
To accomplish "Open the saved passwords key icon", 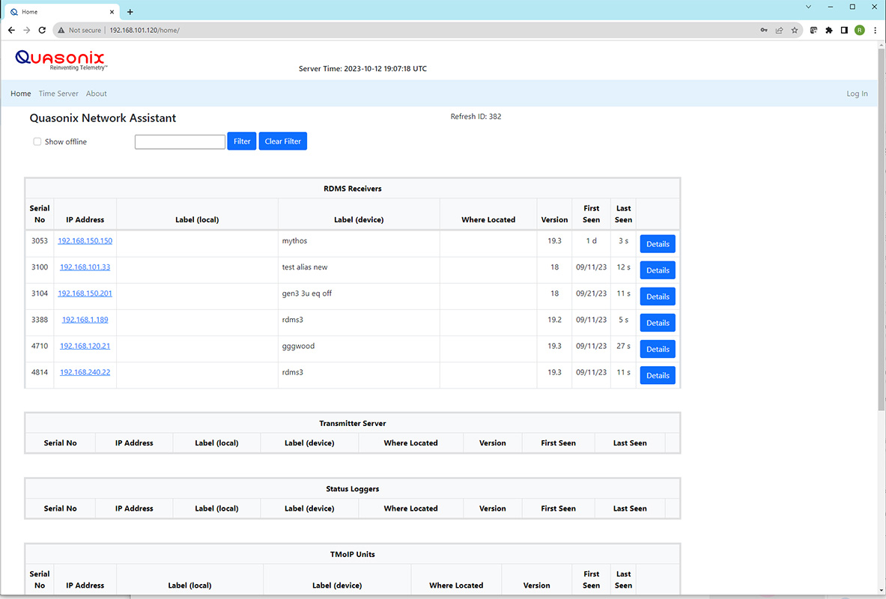I will pos(764,30).
